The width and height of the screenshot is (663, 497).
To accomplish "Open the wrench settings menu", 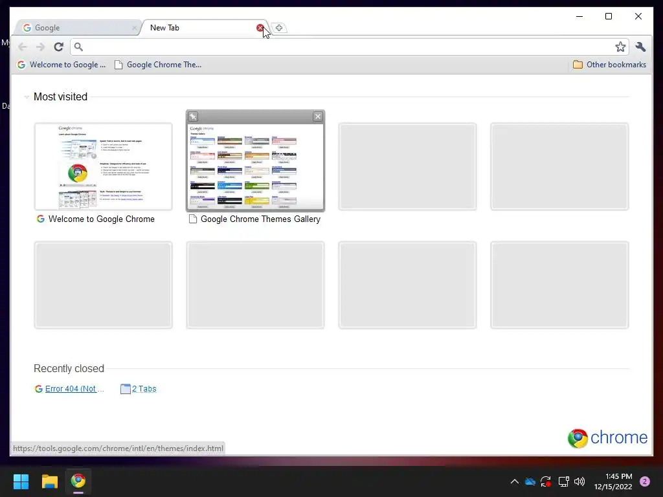I will 640,47.
